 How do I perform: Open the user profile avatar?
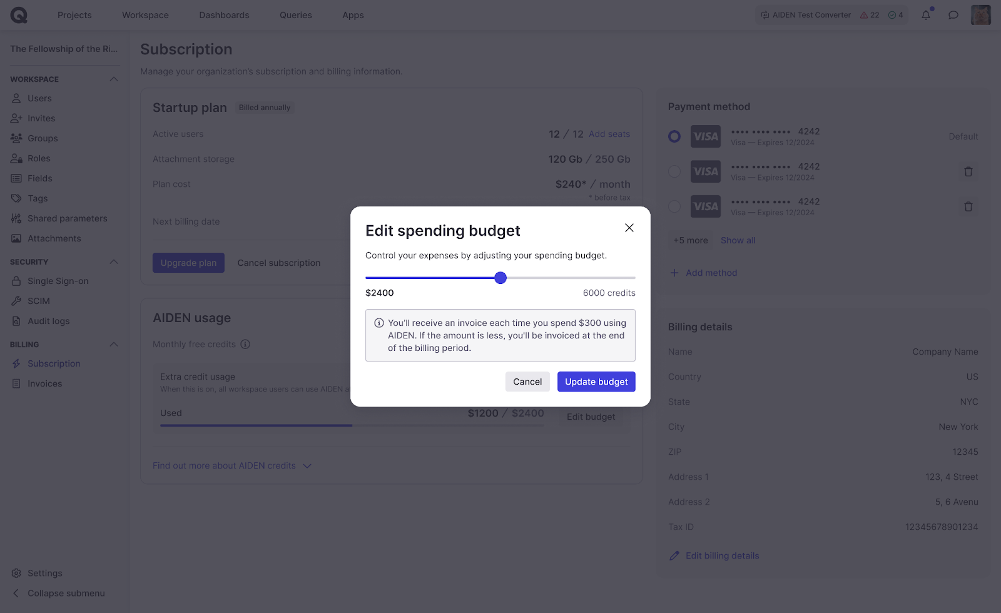click(x=981, y=15)
